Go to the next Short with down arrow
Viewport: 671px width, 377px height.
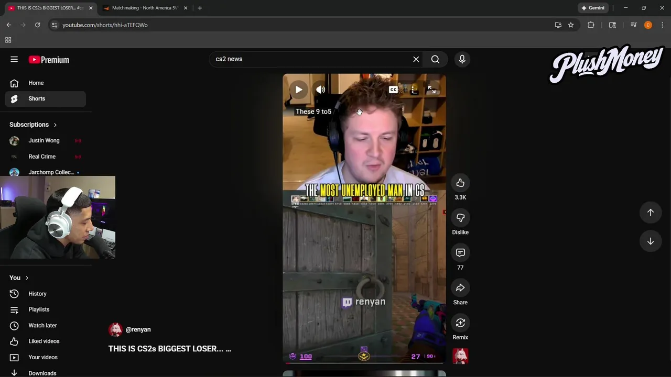tap(651, 241)
